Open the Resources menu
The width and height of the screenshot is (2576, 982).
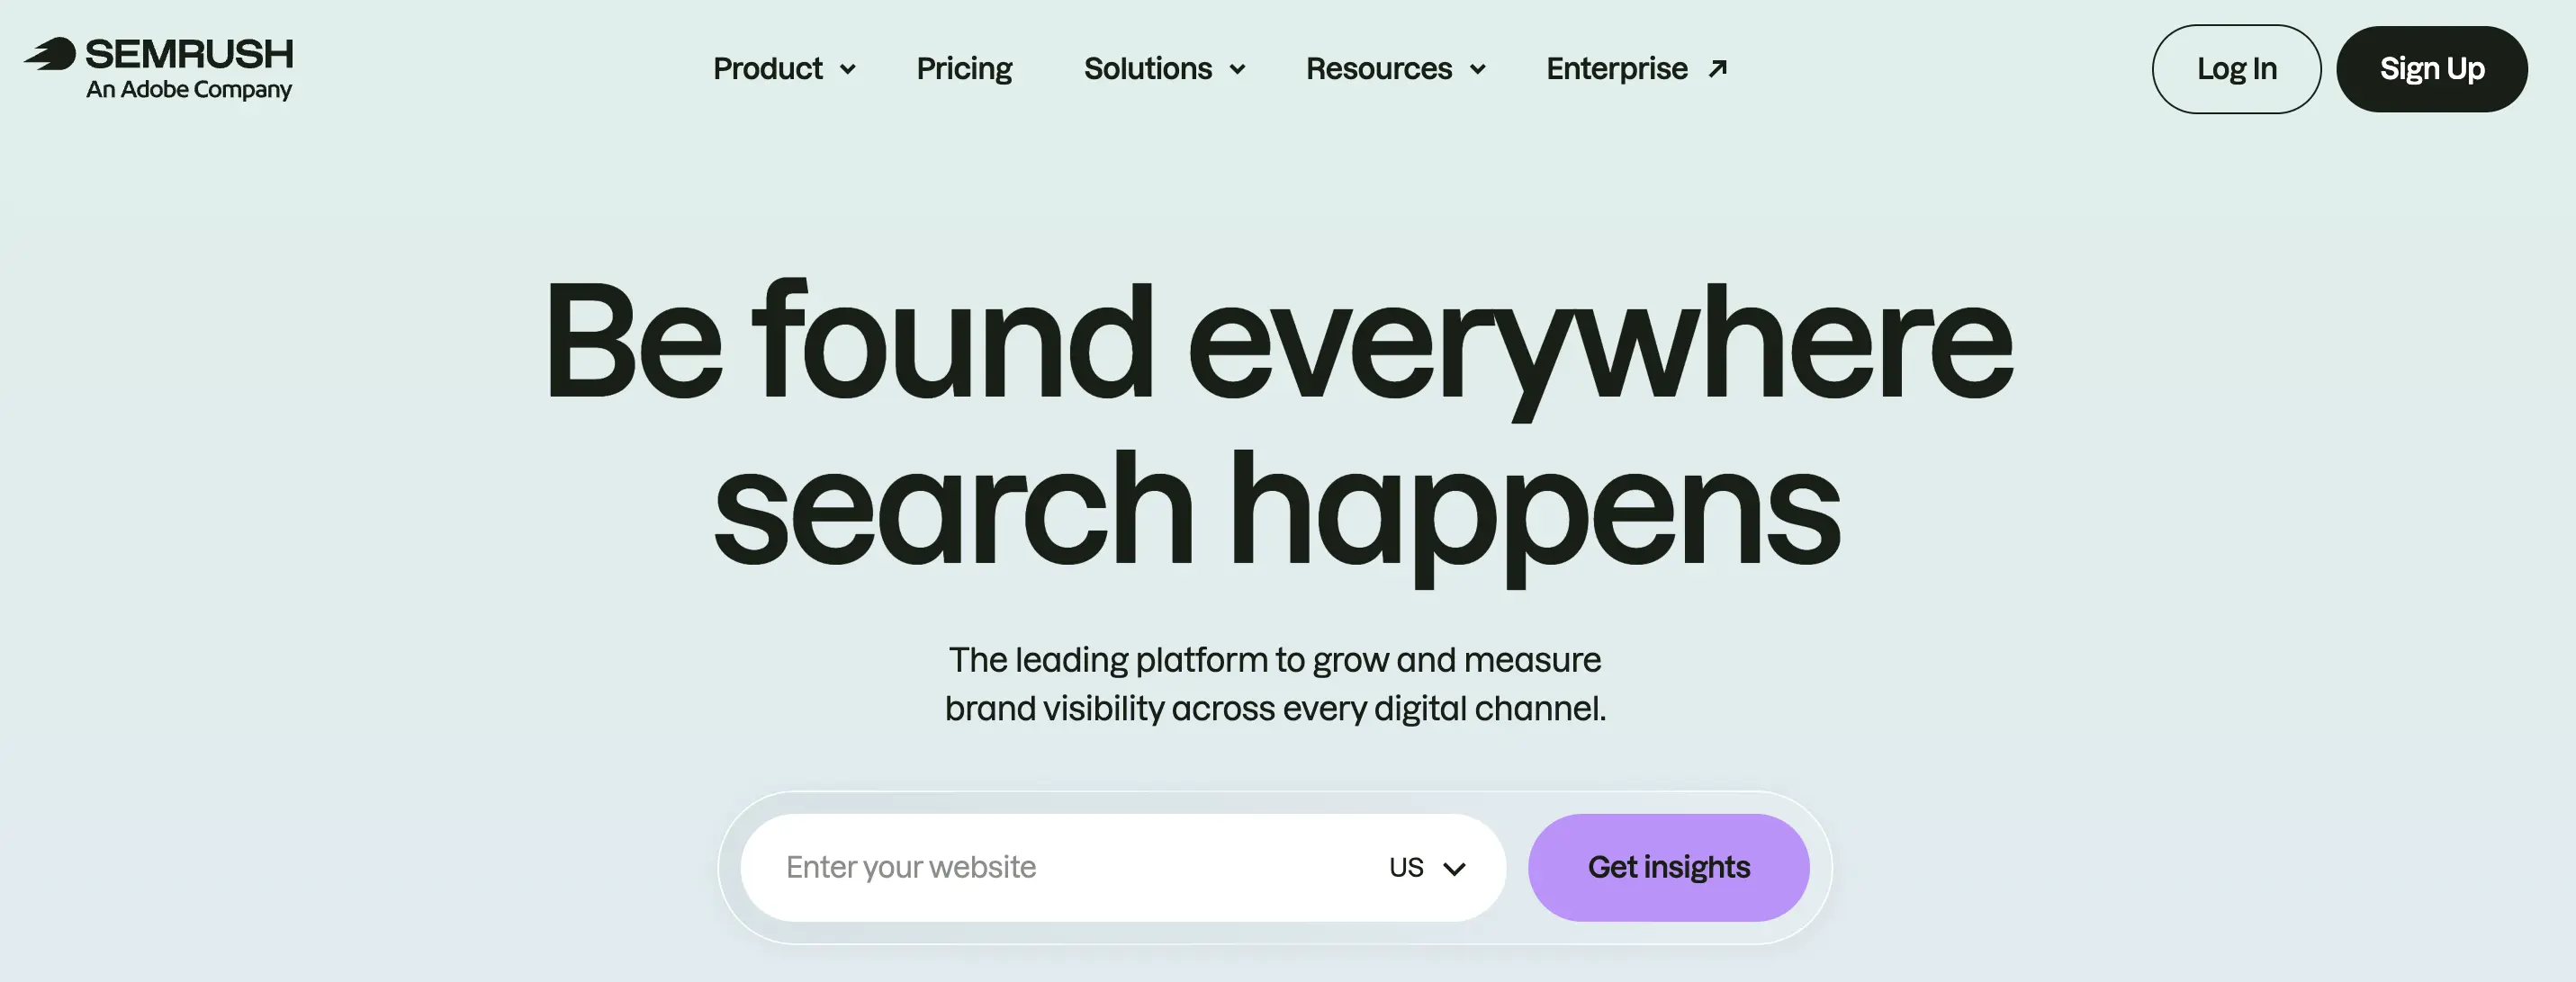point(1378,69)
